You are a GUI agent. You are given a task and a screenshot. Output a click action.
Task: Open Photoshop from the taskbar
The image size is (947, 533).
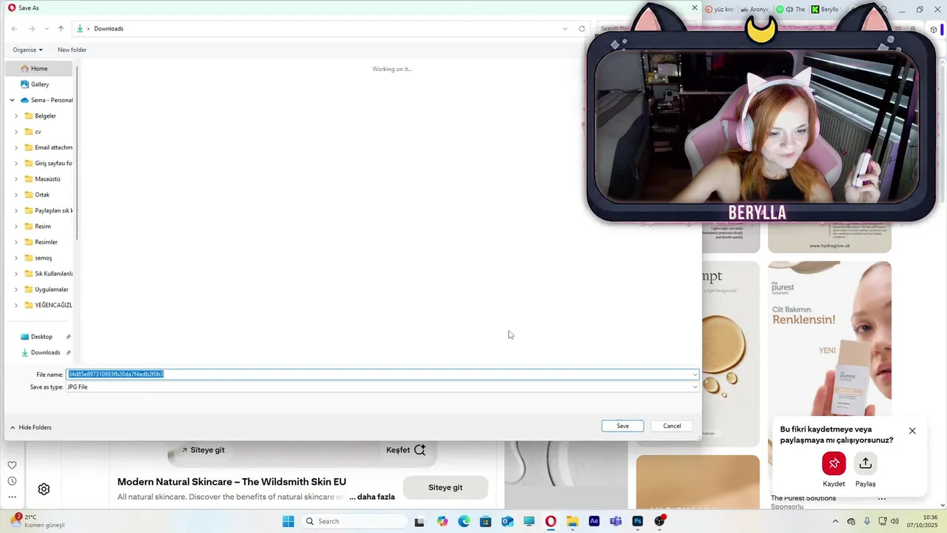point(638,521)
